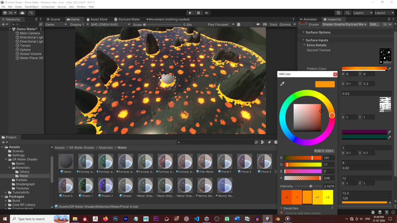The height and width of the screenshot is (223, 397).
Task: Open Premiere Pro from the taskbar
Action: [x=156, y=219]
